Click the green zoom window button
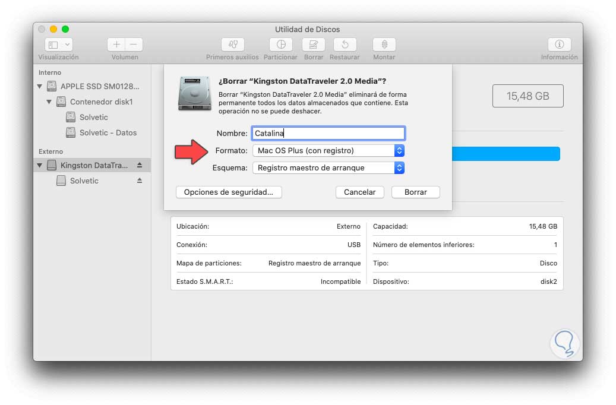This screenshot has height=405, width=616. tap(65, 29)
